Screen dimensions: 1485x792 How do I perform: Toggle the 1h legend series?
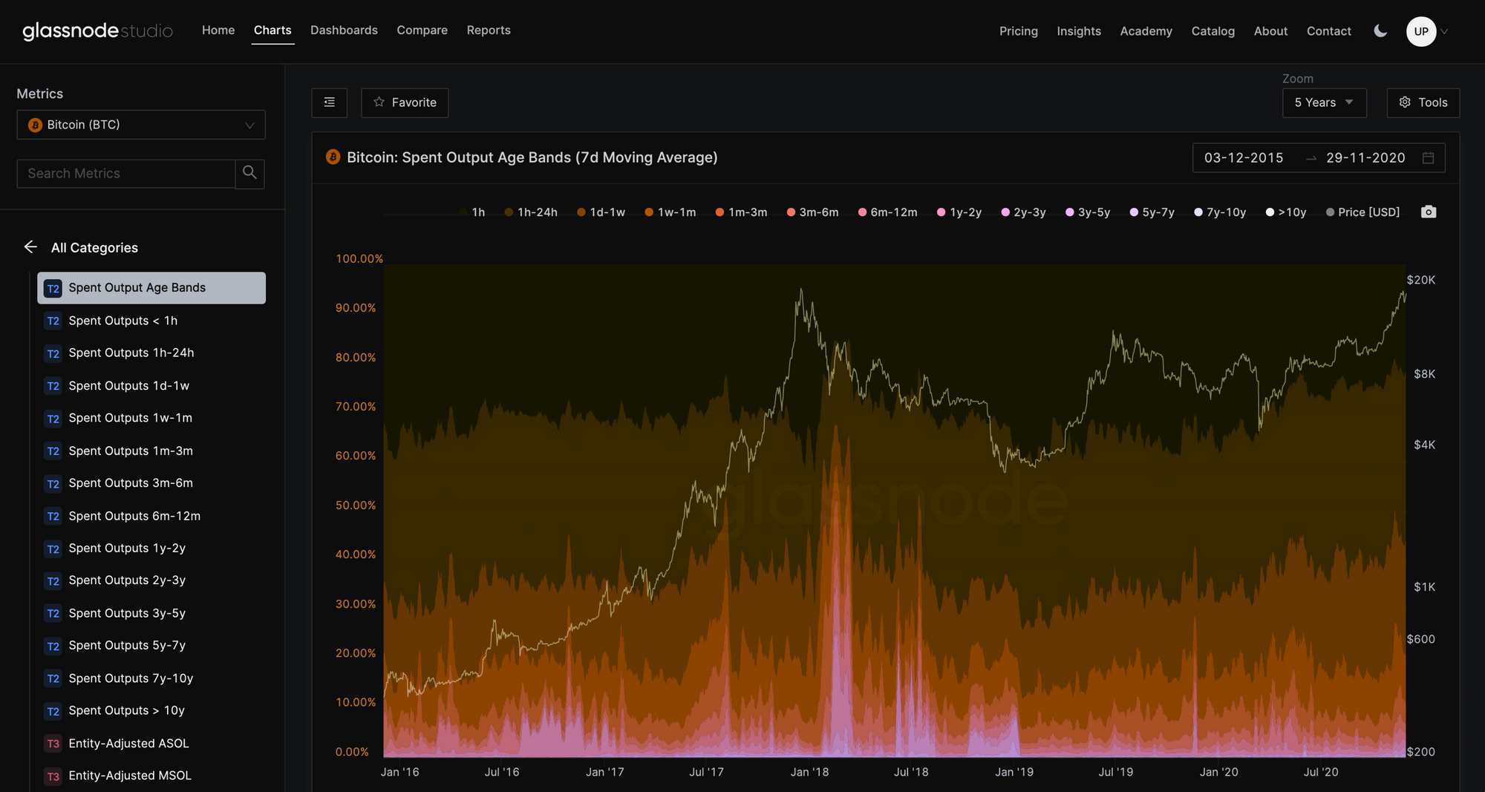pos(471,212)
